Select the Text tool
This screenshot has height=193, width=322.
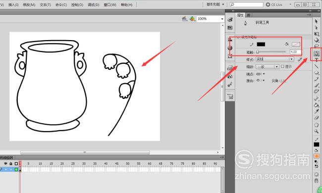pos(317,60)
